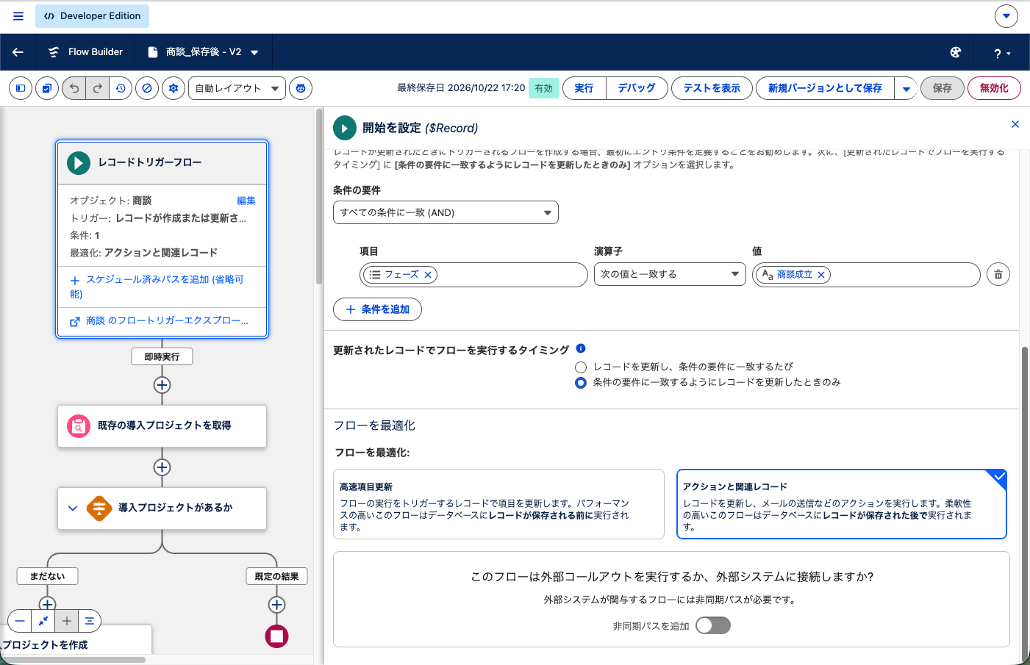Open the hamburger navigation menu
The width and height of the screenshot is (1030, 665).
pos(18,16)
